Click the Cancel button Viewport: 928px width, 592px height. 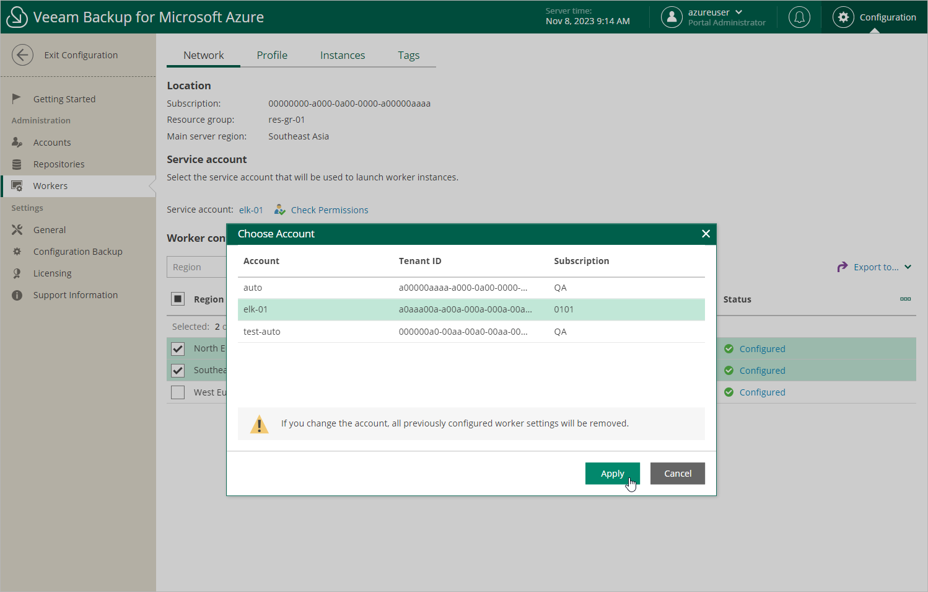pyautogui.click(x=678, y=474)
